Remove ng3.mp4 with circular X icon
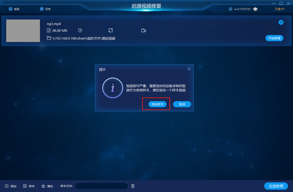This screenshot has width=293, height=192. [281, 22]
